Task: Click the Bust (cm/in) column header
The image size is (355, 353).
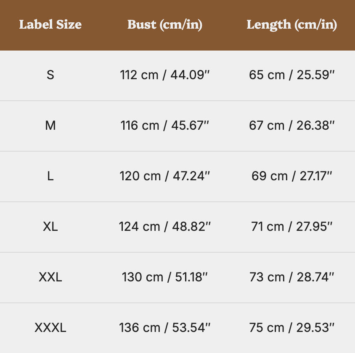Action: pyautogui.click(x=165, y=24)
